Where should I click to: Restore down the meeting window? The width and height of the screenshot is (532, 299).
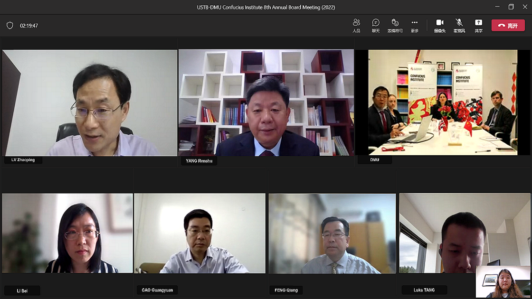(x=511, y=7)
